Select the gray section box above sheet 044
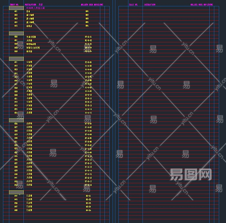The image size is (226, 223). tap(16, 192)
